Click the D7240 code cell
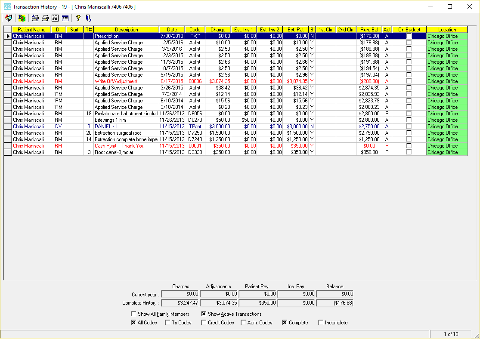Image resolution: width=480 pixels, height=339 pixels. coord(195,139)
